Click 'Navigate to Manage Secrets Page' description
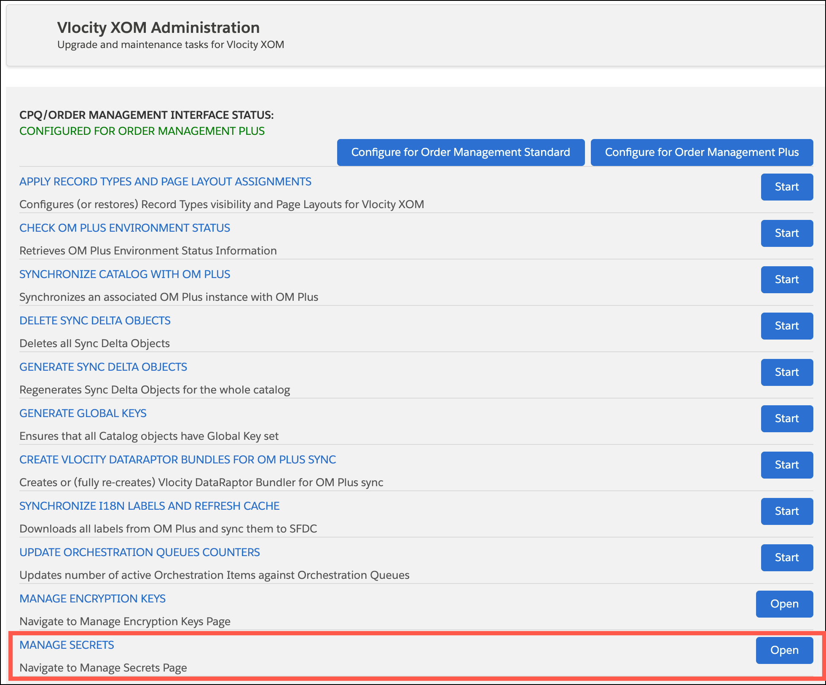The height and width of the screenshot is (685, 826). (103, 668)
